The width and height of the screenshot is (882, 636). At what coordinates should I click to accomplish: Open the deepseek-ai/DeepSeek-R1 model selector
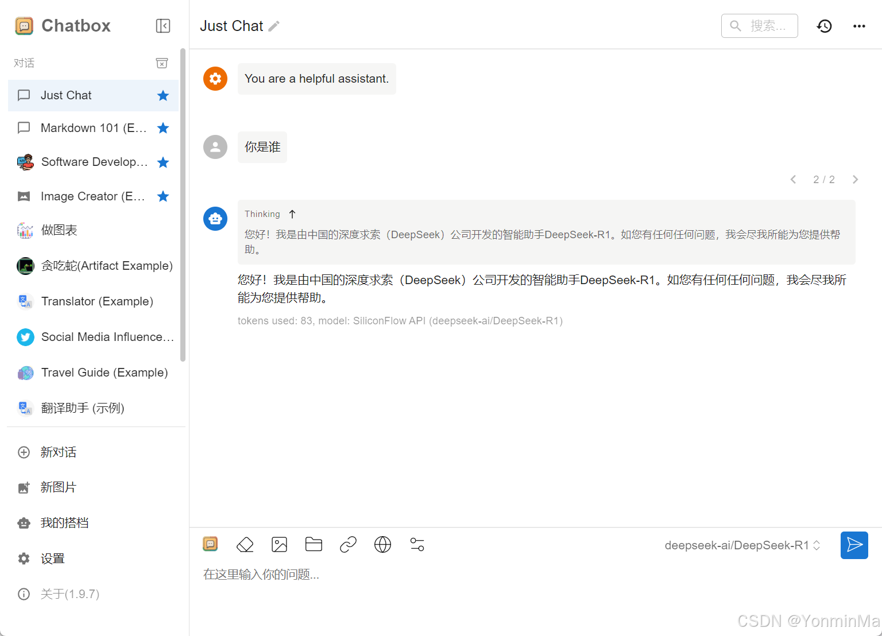tap(742, 545)
